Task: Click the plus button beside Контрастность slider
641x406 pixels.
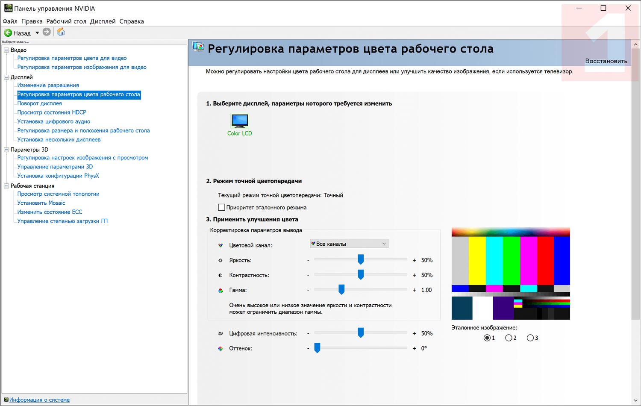Action: (415, 275)
